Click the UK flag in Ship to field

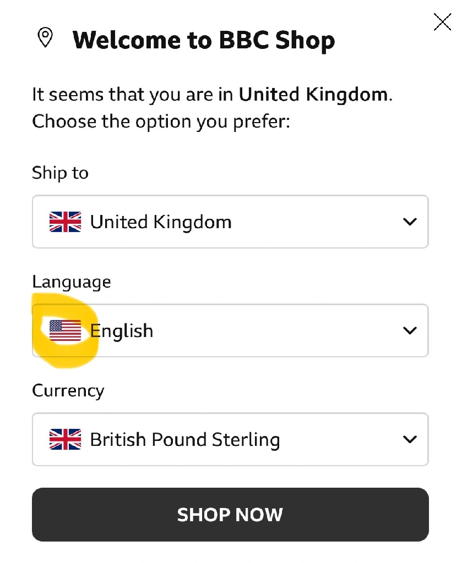pyautogui.click(x=65, y=222)
